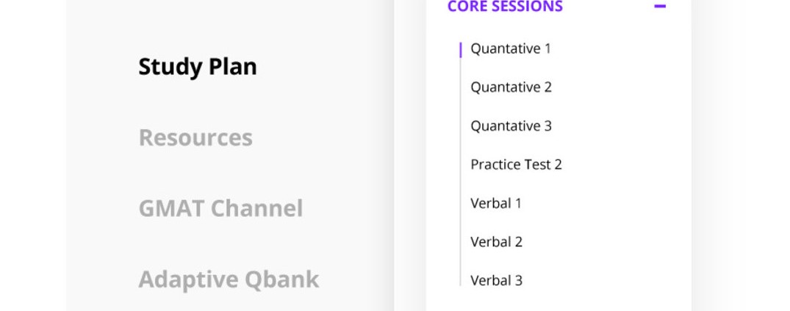Launch Practice Test 2
This screenshot has height=311, width=790.
tap(516, 165)
